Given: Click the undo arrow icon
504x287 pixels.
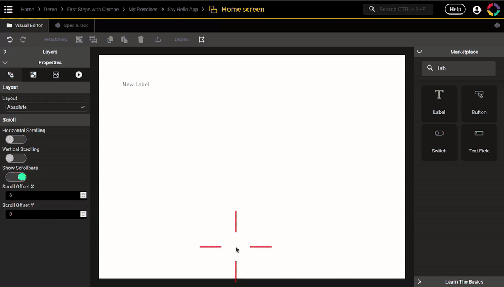Looking at the screenshot, I should (10, 39).
